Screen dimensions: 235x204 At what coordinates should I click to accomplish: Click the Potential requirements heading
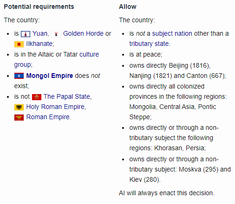tap(39, 6)
